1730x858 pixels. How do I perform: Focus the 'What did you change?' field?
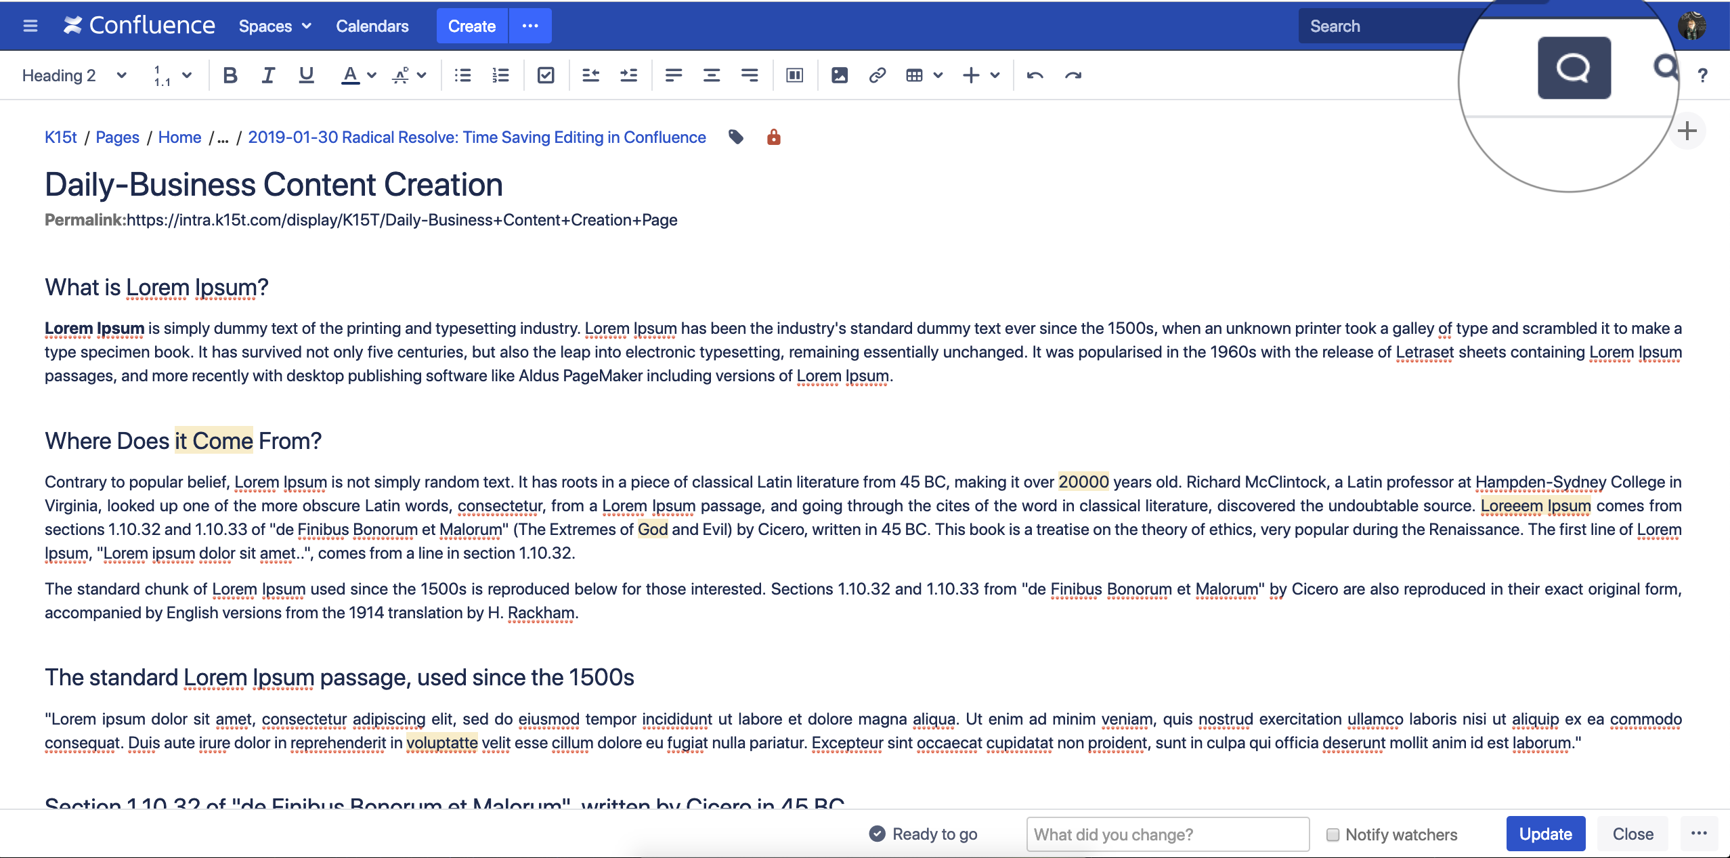(1167, 834)
